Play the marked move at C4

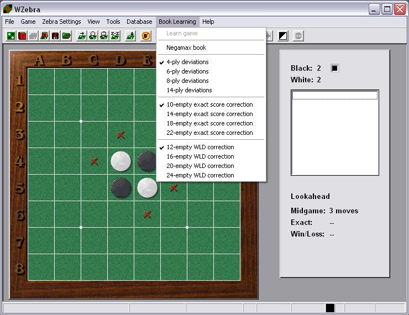coord(94,161)
